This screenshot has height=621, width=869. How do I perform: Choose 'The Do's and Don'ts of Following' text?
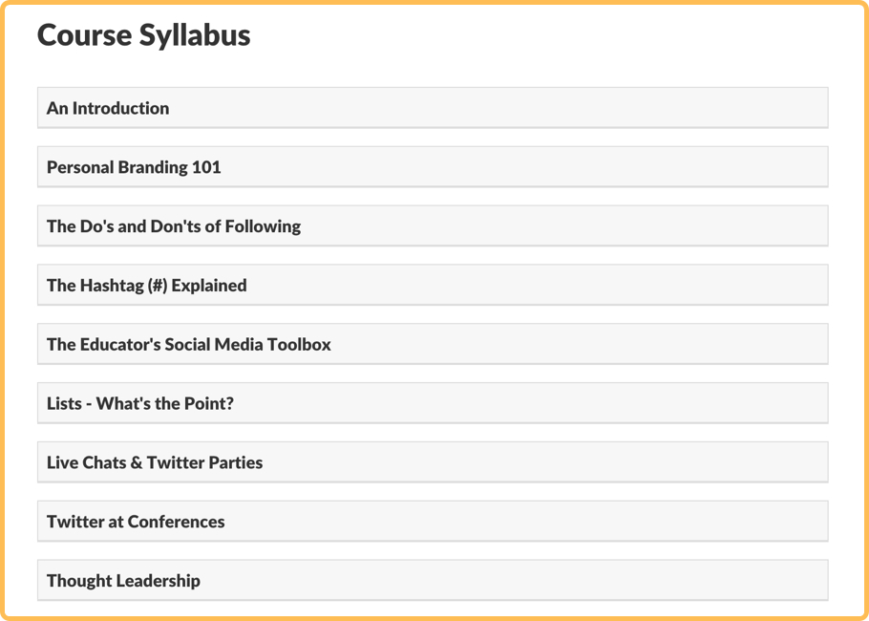pyautogui.click(x=174, y=226)
